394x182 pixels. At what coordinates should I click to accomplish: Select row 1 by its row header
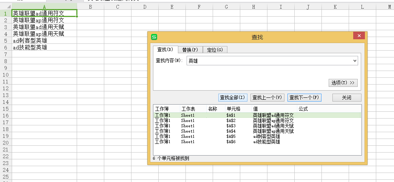[6, 13]
